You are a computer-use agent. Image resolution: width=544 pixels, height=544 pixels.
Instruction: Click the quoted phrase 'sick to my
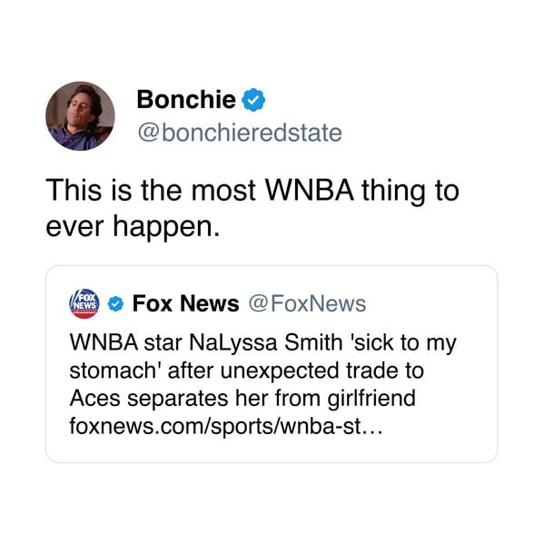click(x=402, y=342)
